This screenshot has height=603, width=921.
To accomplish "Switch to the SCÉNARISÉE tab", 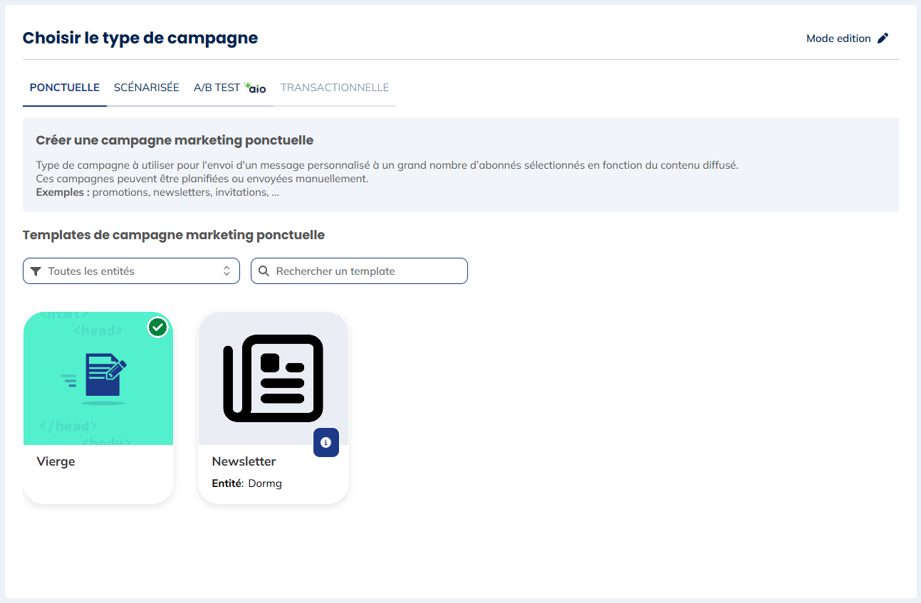I will click(146, 87).
